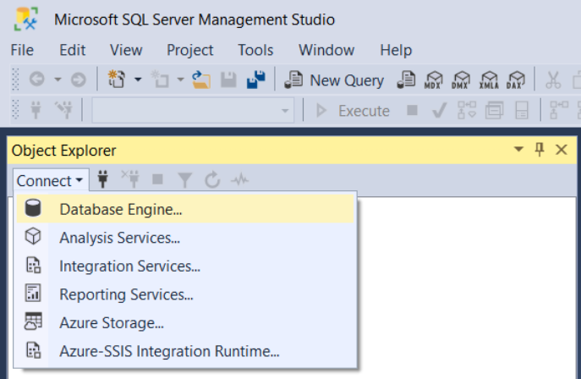
Task: Click the XMLA Query icon
Action: point(489,80)
